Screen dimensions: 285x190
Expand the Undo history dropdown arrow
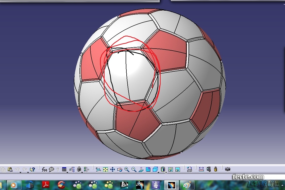tap(20, 173)
